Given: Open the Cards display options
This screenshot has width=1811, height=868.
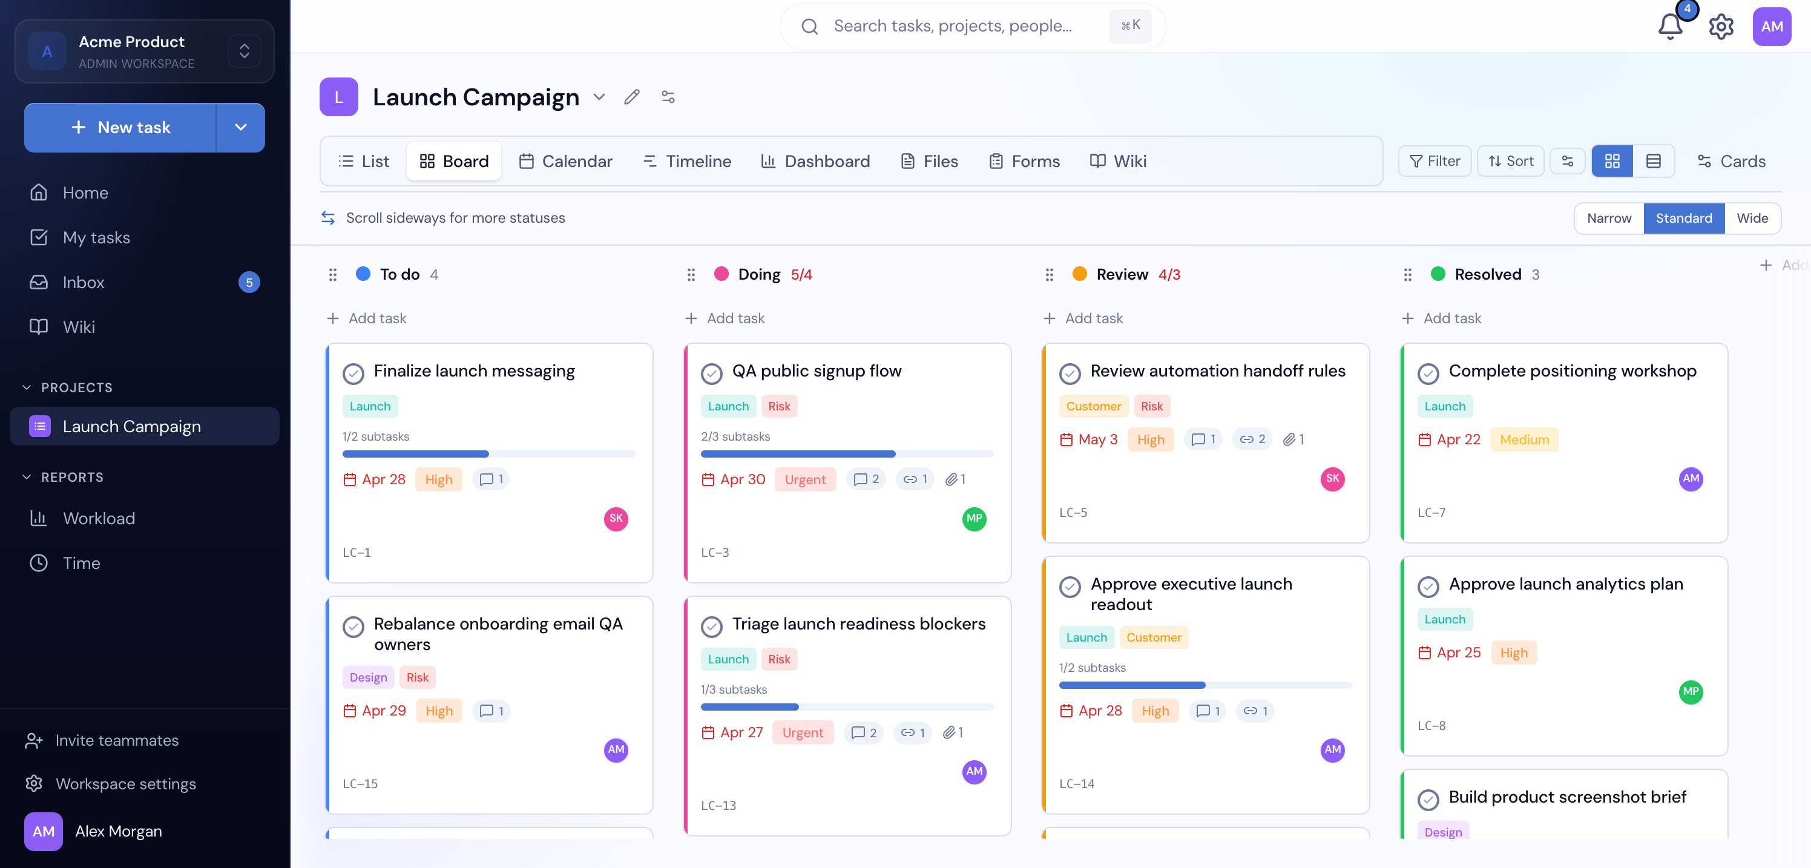Looking at the screenshot, I should (x=1731, y=161).
